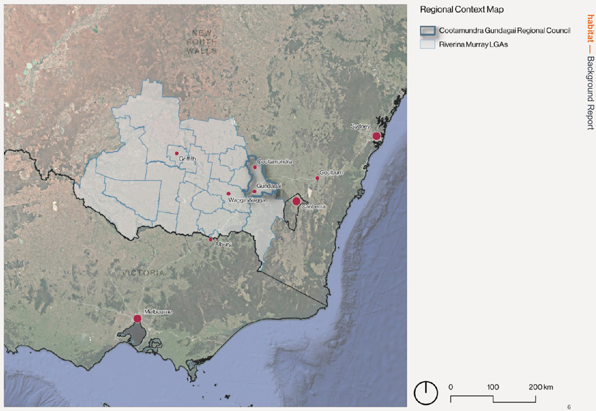The height and width of the screenshot is (411, 596).
Task: Click the 'VICTORIA' state label
Action: 143,273
